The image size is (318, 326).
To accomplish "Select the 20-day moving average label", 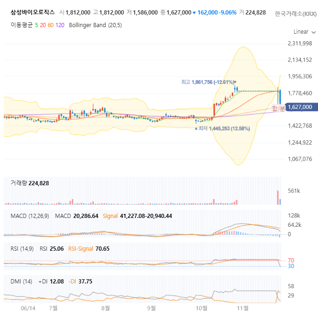I will pyautogui.click(x=43, y=25).
